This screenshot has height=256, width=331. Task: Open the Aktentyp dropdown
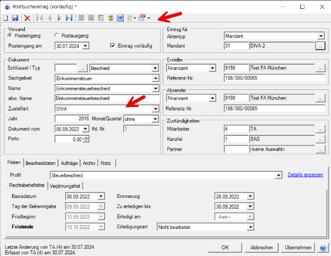pyautogui.click(x=321, y=36)
